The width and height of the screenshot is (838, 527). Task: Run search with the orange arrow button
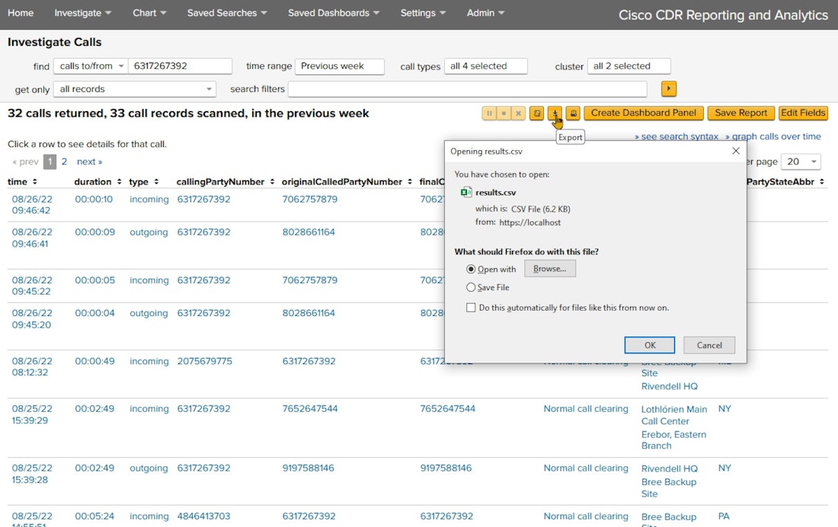(668, 89)
